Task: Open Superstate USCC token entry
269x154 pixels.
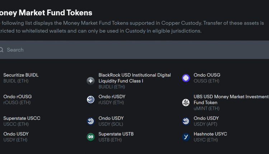Action: (x=22, y=118)
